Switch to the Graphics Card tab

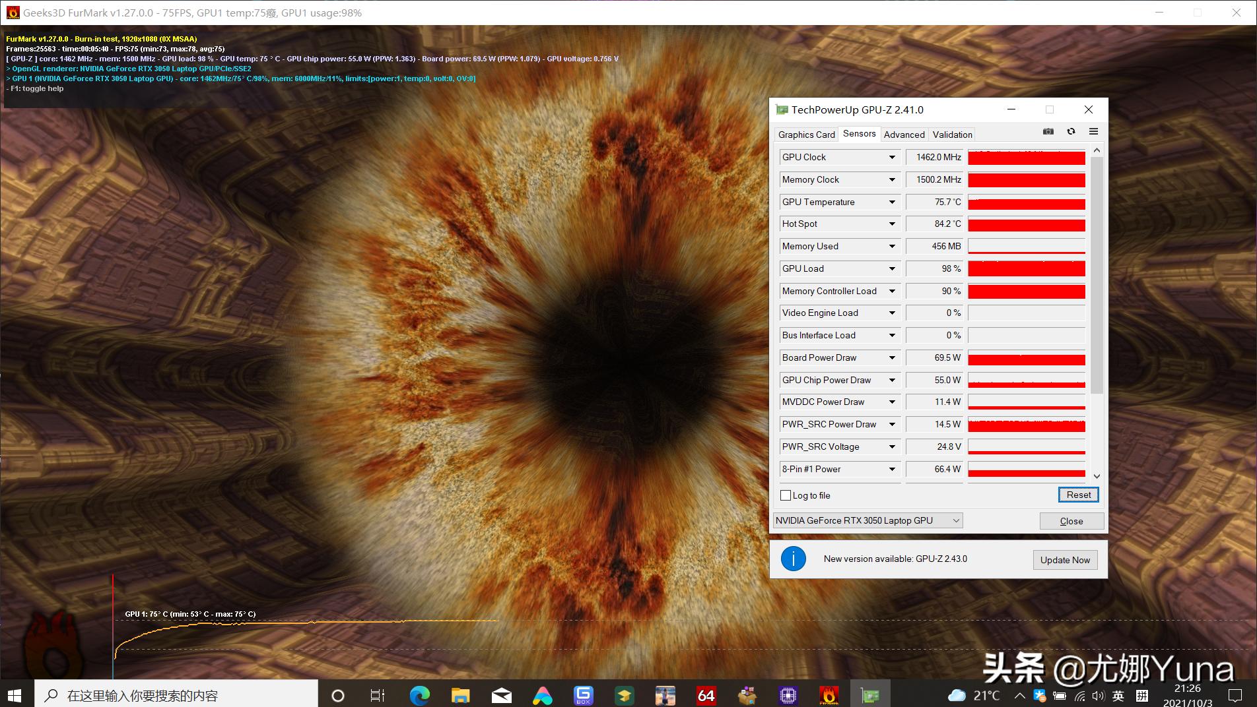tap(806, 135)
